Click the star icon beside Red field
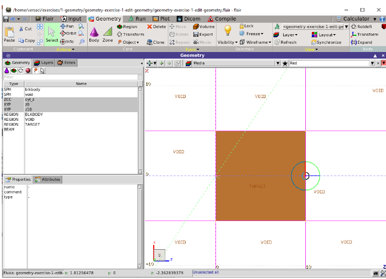 (x=285, y=63)
